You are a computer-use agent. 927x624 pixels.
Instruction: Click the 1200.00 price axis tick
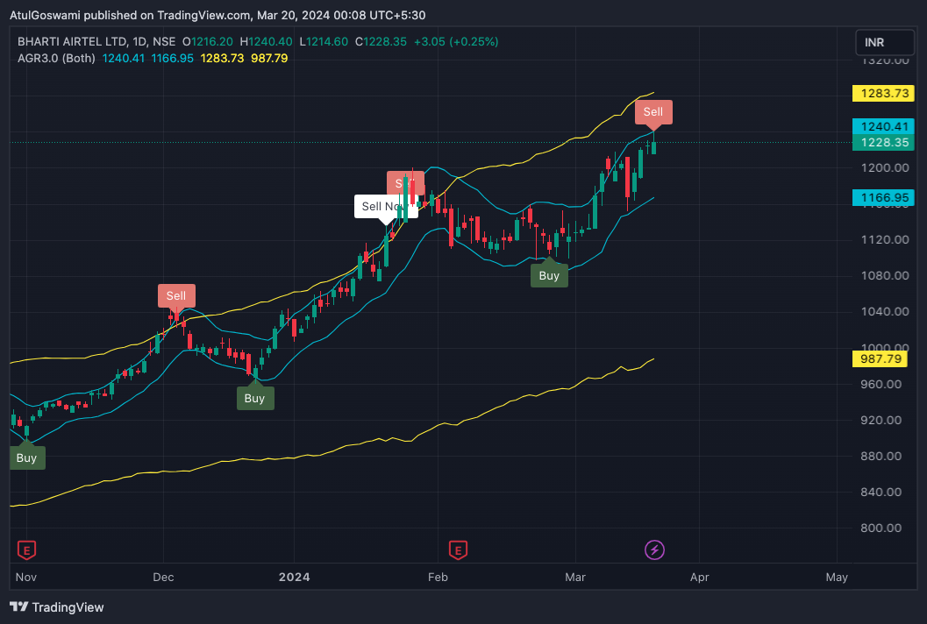click(x=884, y=167)
